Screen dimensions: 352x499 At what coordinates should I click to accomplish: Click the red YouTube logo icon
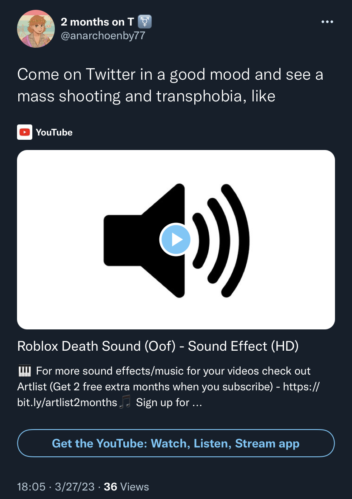pyautogui.click(x=24, y=132)
